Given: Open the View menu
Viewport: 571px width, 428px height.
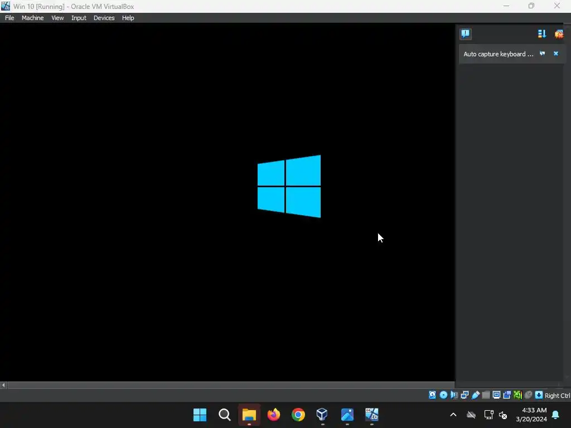Looking at the screenshot, I should 57,18.
